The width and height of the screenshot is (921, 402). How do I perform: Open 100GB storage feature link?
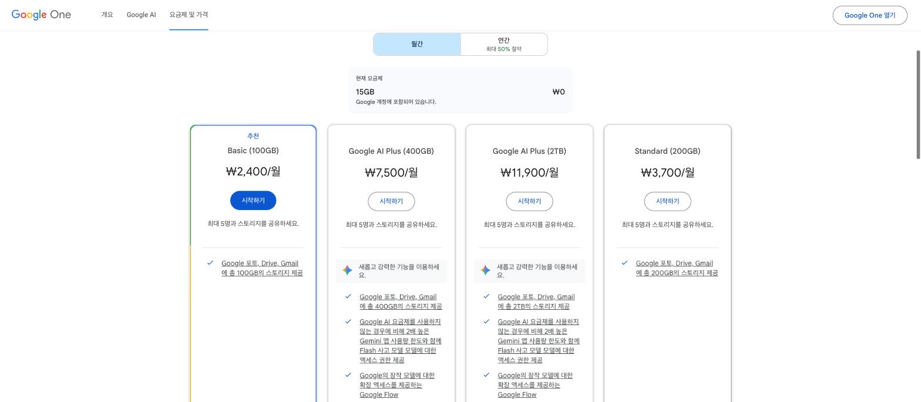262,268
